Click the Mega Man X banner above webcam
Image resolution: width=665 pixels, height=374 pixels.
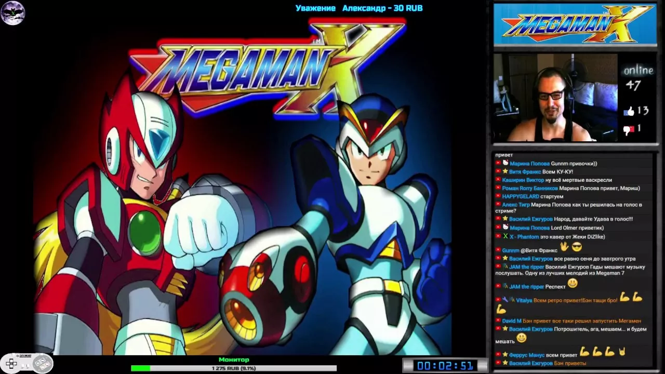[574, 24]
